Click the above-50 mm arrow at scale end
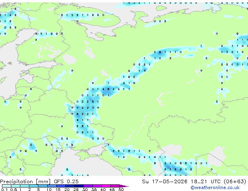Image resolution: width=248 pixels, height=191 pixels. pyautogui.click(x=124, y=186)
